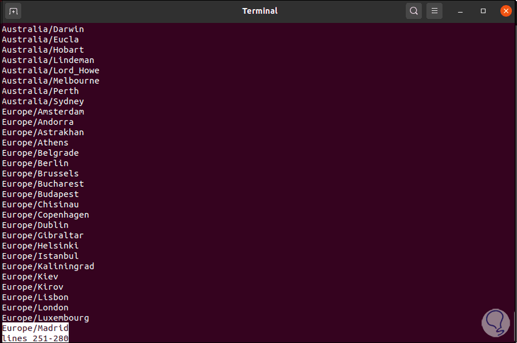Click the Europe/Amsterdam timezone entry
The height and width of the screenshot is (343, 517).
click(43, 112)
